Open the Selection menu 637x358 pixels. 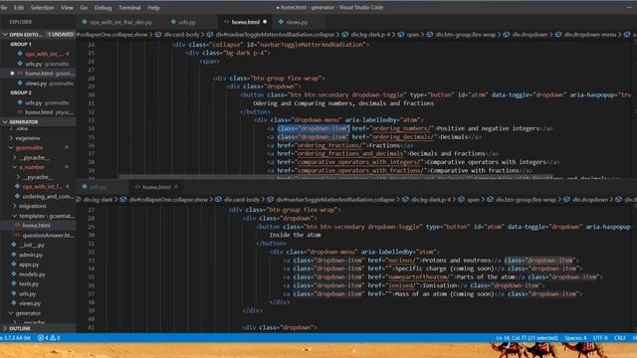click(42, 7)
